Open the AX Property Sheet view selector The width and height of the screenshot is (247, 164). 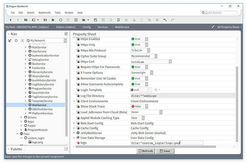(x=229, y=27)
